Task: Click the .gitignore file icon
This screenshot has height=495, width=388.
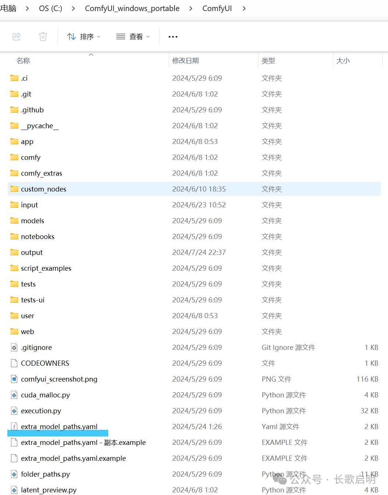Action: (14, 347)
